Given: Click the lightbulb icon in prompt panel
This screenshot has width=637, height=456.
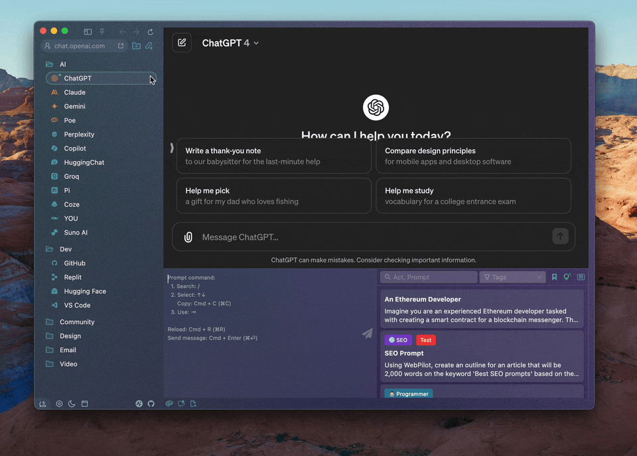Looking at the screenshot, I should pyautogui.click(x=567, y=277).
